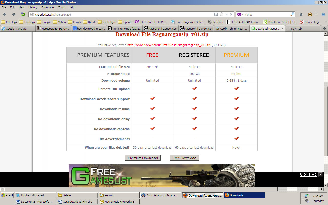This screenshot has width=328, height=205.
Task: Open the Tools menu
Action: click(61, 7)
